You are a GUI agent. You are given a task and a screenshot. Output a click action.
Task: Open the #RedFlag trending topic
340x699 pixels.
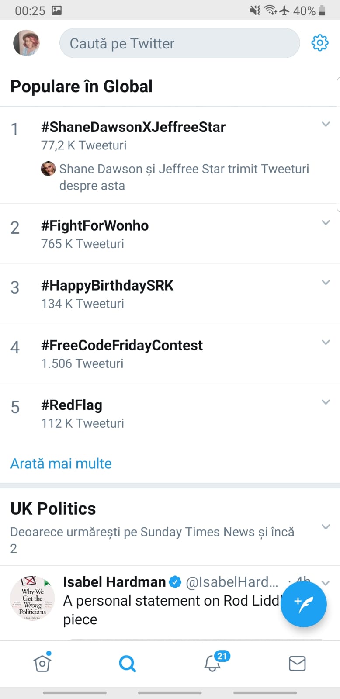coord(71,405)
